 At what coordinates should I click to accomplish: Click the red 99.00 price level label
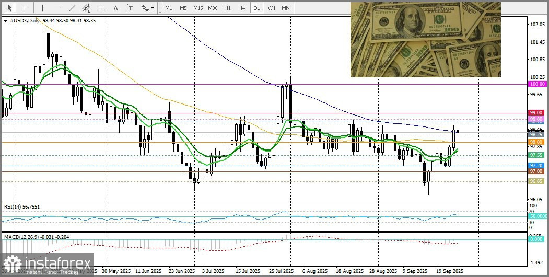coord(537,113)
